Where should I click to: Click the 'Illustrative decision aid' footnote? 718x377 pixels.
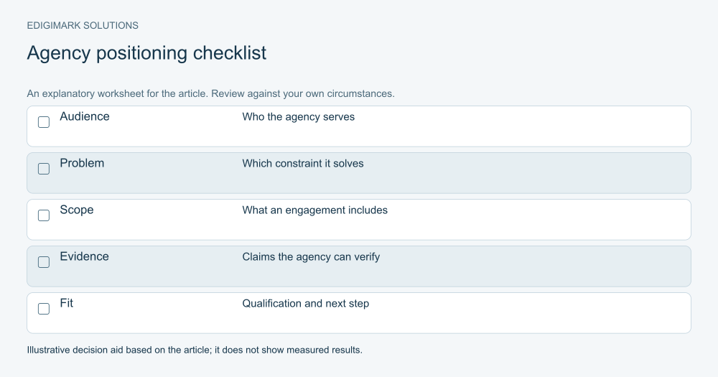click(195, 350)
